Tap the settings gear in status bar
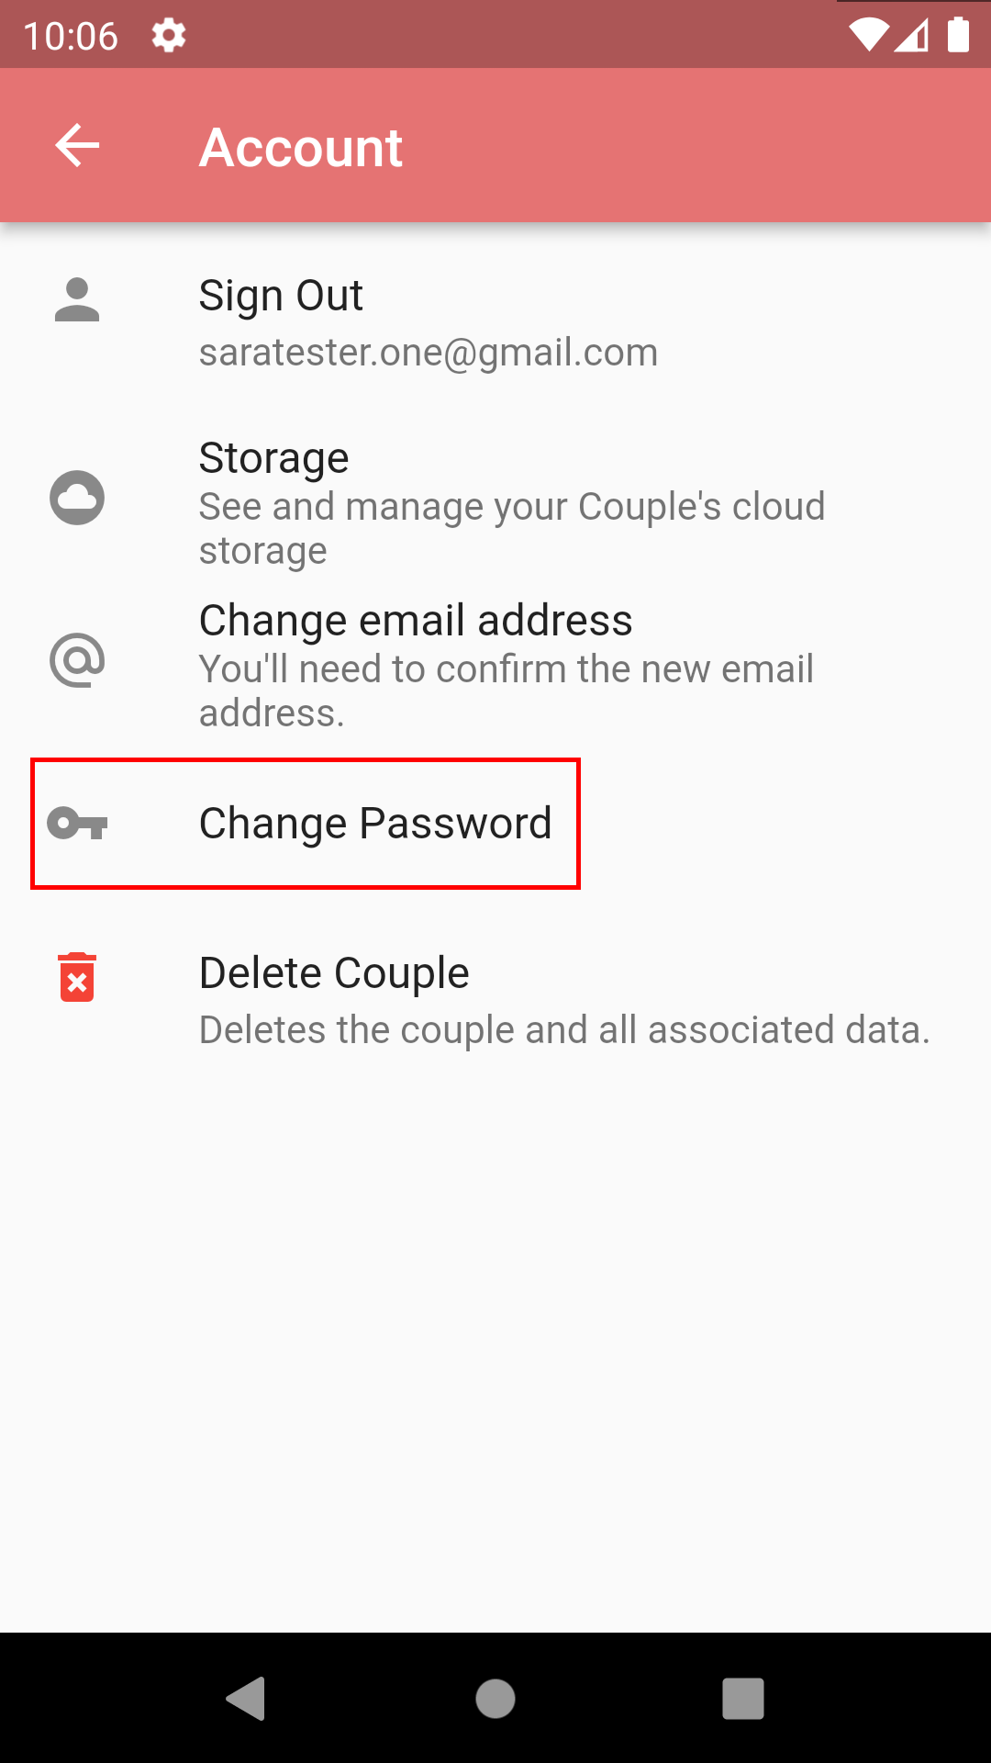Image resolution: width=991 pixels, height=1763 pixels. [169, 36]
